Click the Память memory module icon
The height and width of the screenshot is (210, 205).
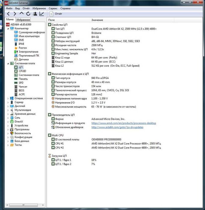click(16, 79)
